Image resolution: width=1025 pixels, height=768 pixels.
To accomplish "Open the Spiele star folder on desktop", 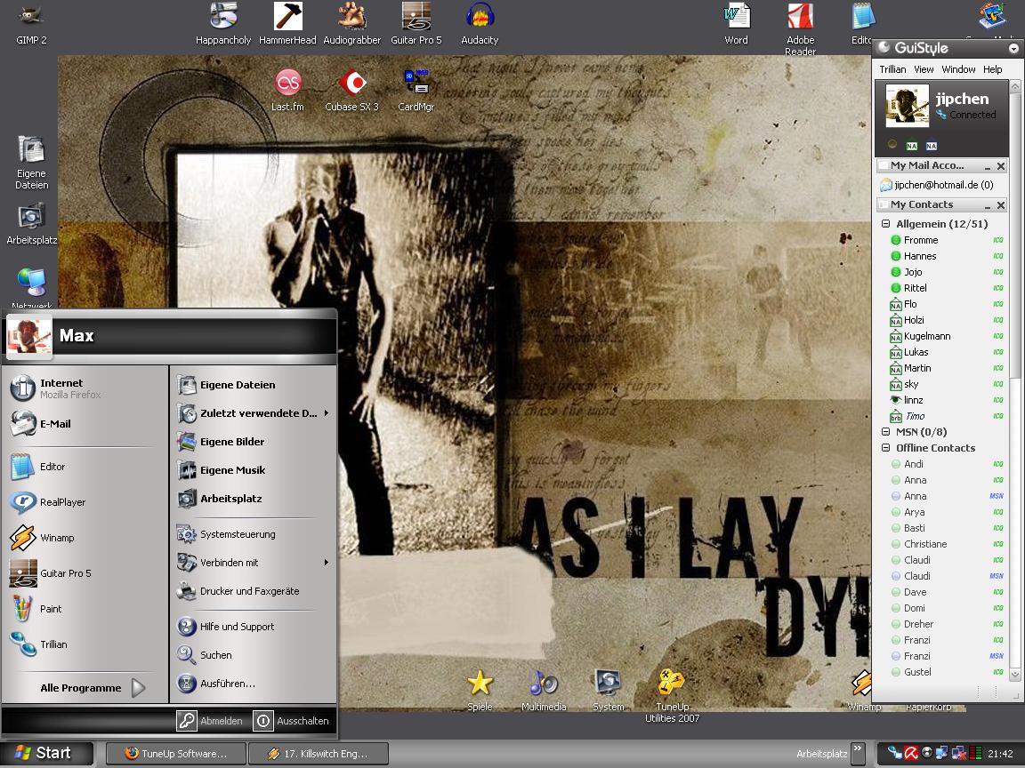I will [x=480, y=691].
